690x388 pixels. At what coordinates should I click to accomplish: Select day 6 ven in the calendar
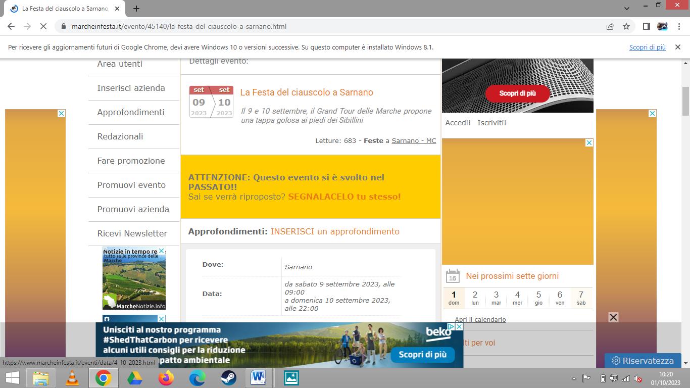pyautogui.click(x=560, y=298)
